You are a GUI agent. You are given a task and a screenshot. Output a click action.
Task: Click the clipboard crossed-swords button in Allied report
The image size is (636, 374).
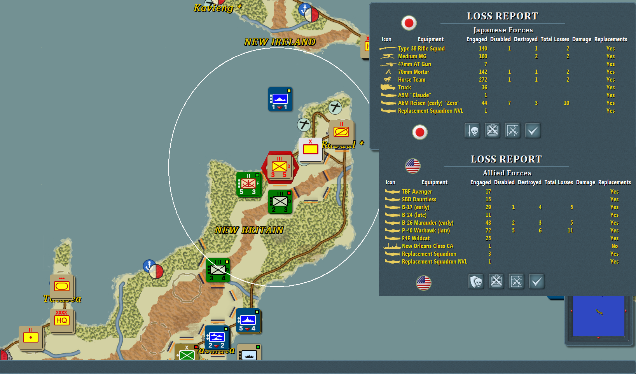(496, 281)
